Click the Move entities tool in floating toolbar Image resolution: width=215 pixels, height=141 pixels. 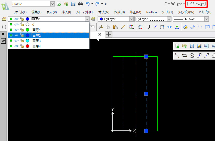(x=207, y=56)
